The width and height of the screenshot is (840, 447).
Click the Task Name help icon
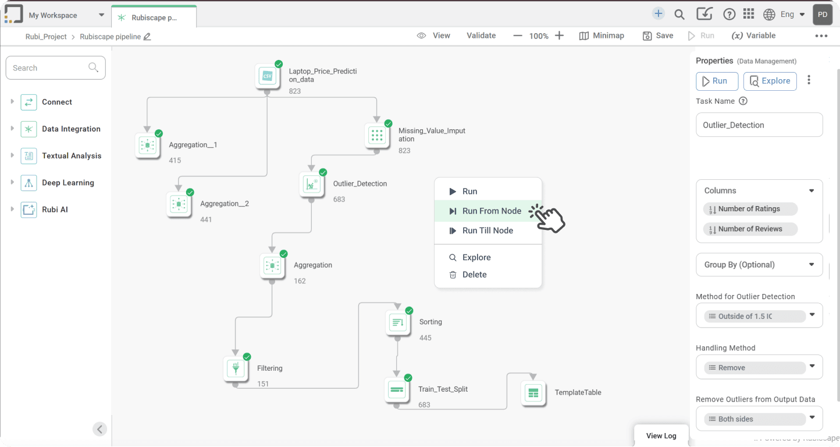click(x=743, y=101)
